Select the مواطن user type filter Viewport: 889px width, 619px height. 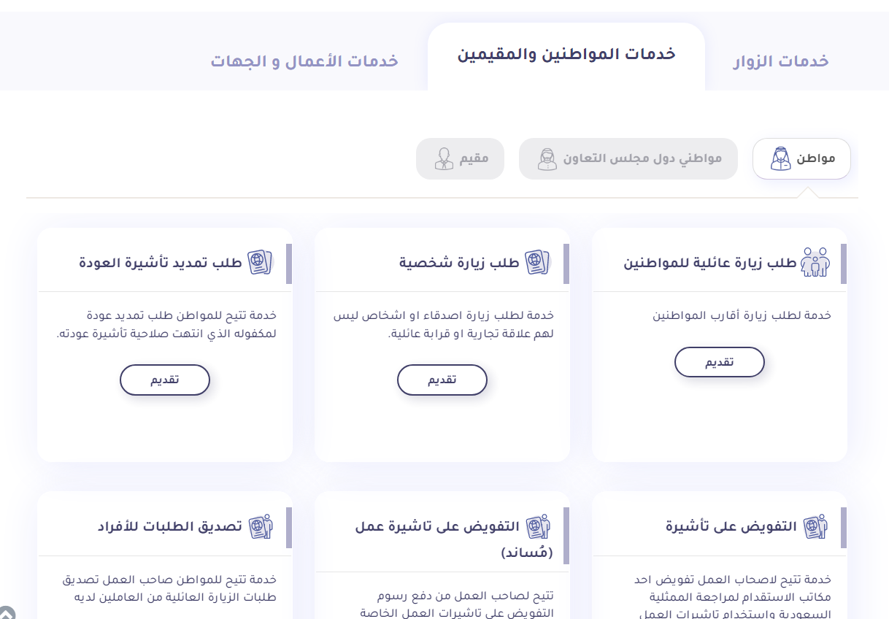[802, 158]
